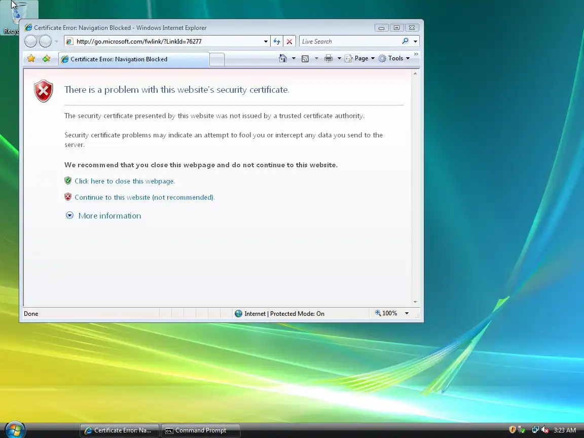Open the search provider options dropdown

pos(415,42)
